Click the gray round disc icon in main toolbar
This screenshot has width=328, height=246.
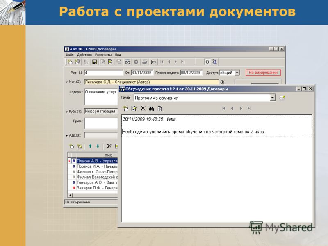pos(136,62)
